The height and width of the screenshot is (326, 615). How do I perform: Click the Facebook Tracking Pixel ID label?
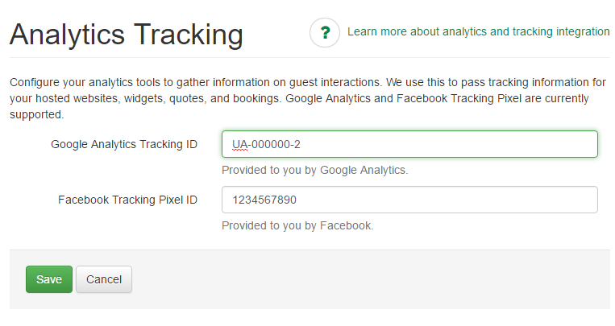tap(127, 200)
